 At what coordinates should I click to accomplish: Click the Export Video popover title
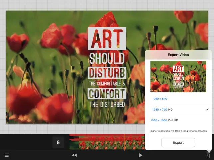178,55
